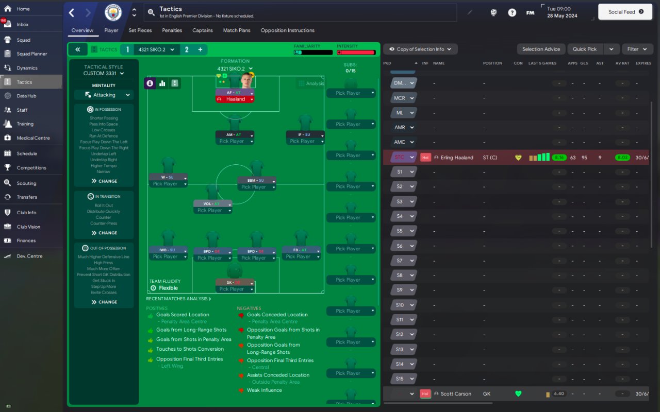This screenshot has height=412, width=660.
Task: Click the tactic Familiarity bar
Action: (x=313, y=52)
